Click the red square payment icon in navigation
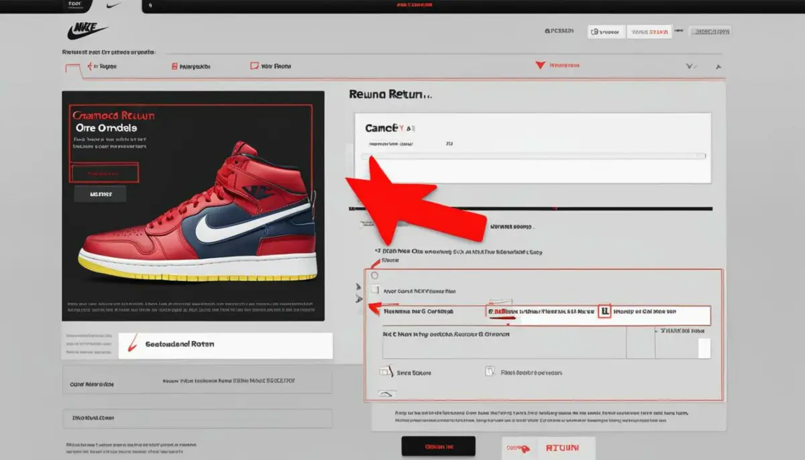805x460 pixels. (173, 66)
